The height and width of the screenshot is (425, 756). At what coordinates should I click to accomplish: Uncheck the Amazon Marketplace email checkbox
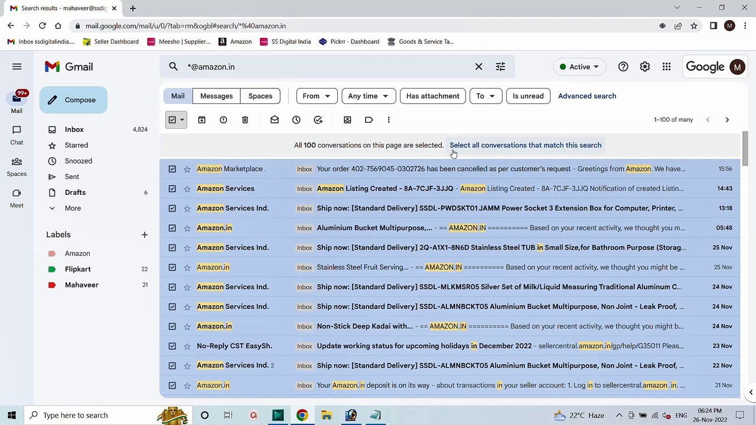pyautogui.click(x=172, y=169)
